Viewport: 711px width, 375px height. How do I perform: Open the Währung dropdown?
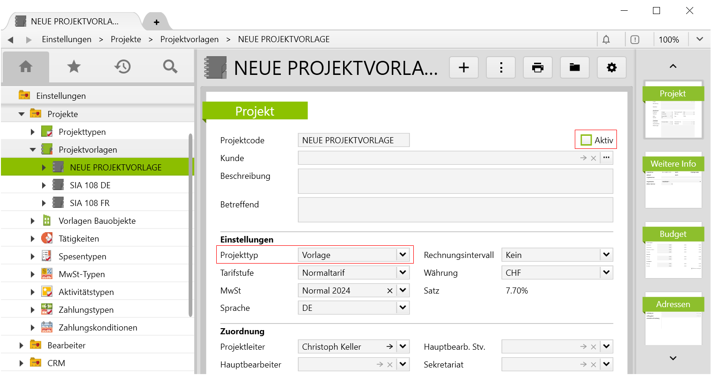click(606, 272)
